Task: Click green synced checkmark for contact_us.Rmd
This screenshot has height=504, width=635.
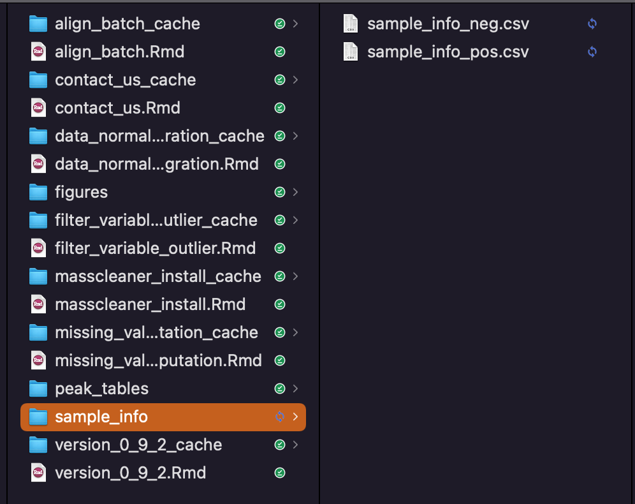Action: pos(280,108)
